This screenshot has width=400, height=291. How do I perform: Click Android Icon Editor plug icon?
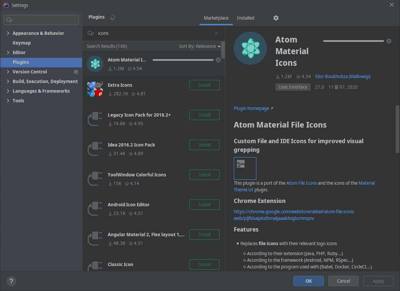point(95,209)
